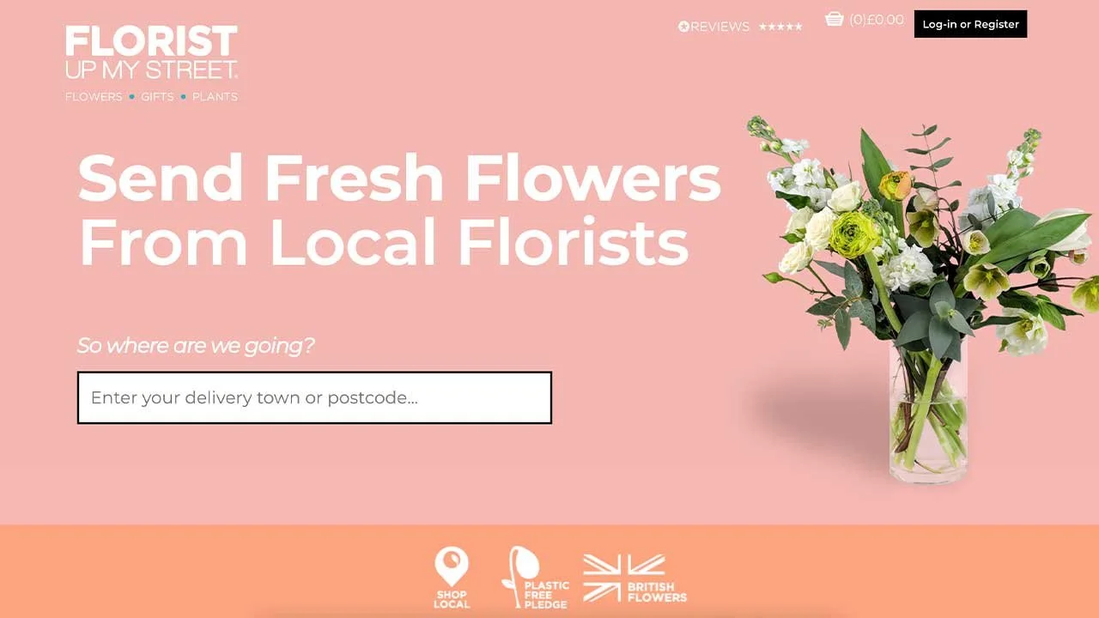
Task: Click the flower bouquet vase image
Action: tap(921, 299)
